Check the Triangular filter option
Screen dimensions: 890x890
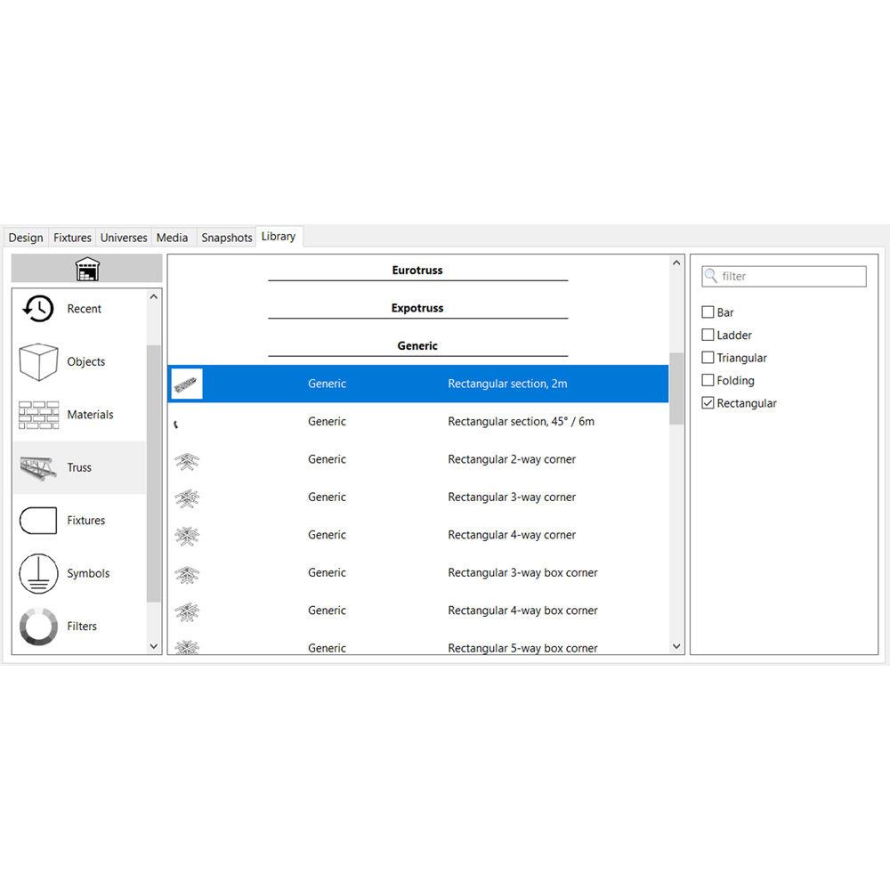point(708,358)
